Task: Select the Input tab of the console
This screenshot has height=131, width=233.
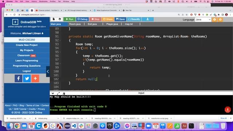Action: click(141, 93)
